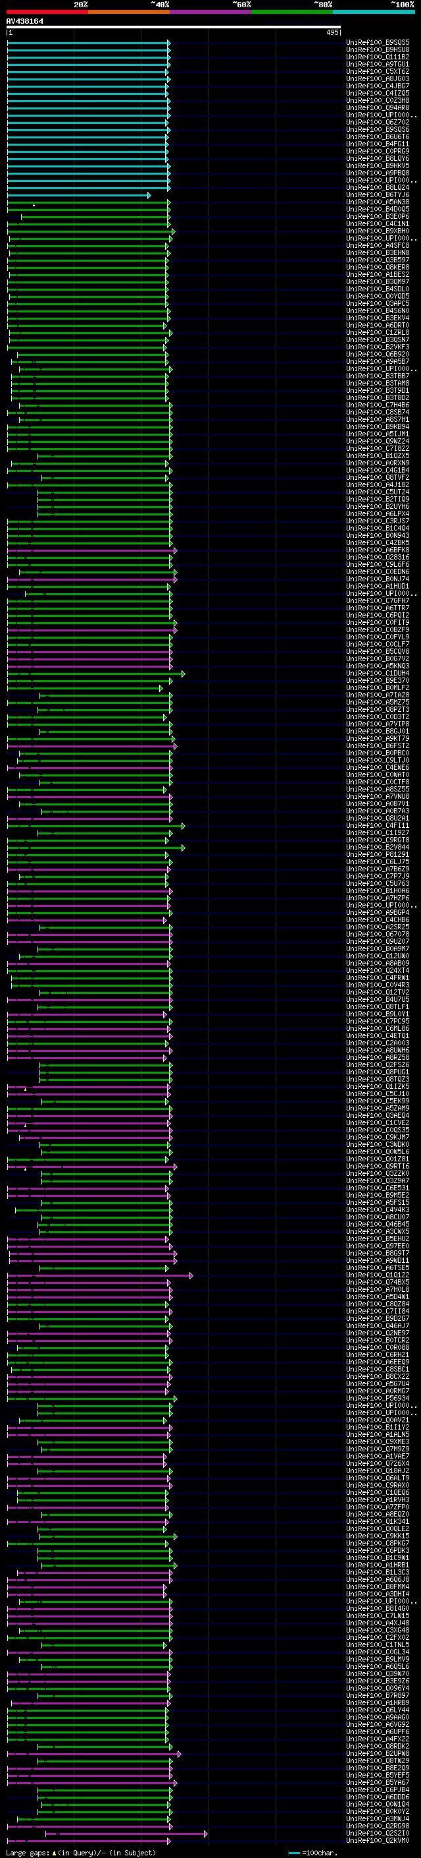Screen dimensions: 421x1858
Task: Select hit label UniRef100_Q9WZ24
Action: pos(378,442)
